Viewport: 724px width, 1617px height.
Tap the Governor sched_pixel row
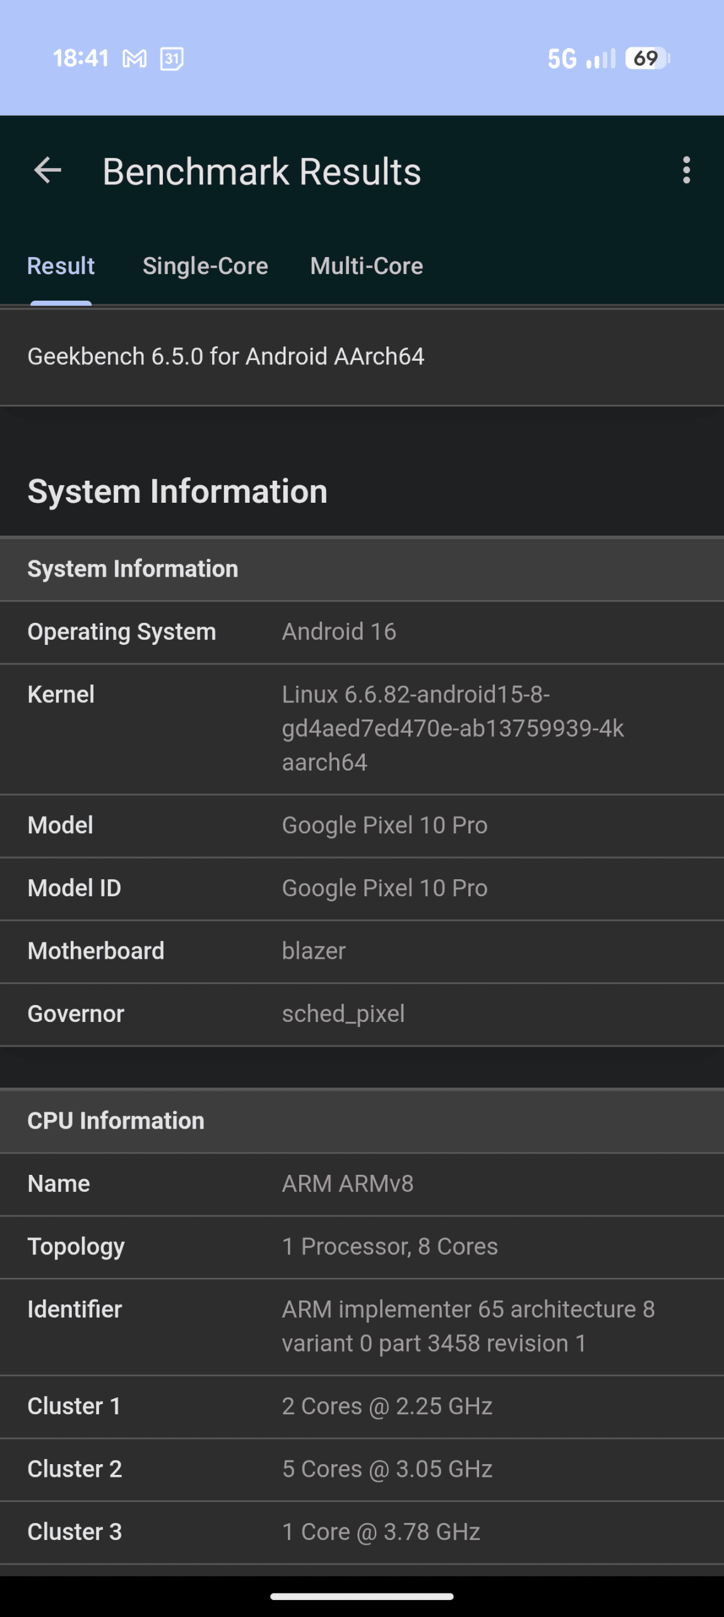362,1014
